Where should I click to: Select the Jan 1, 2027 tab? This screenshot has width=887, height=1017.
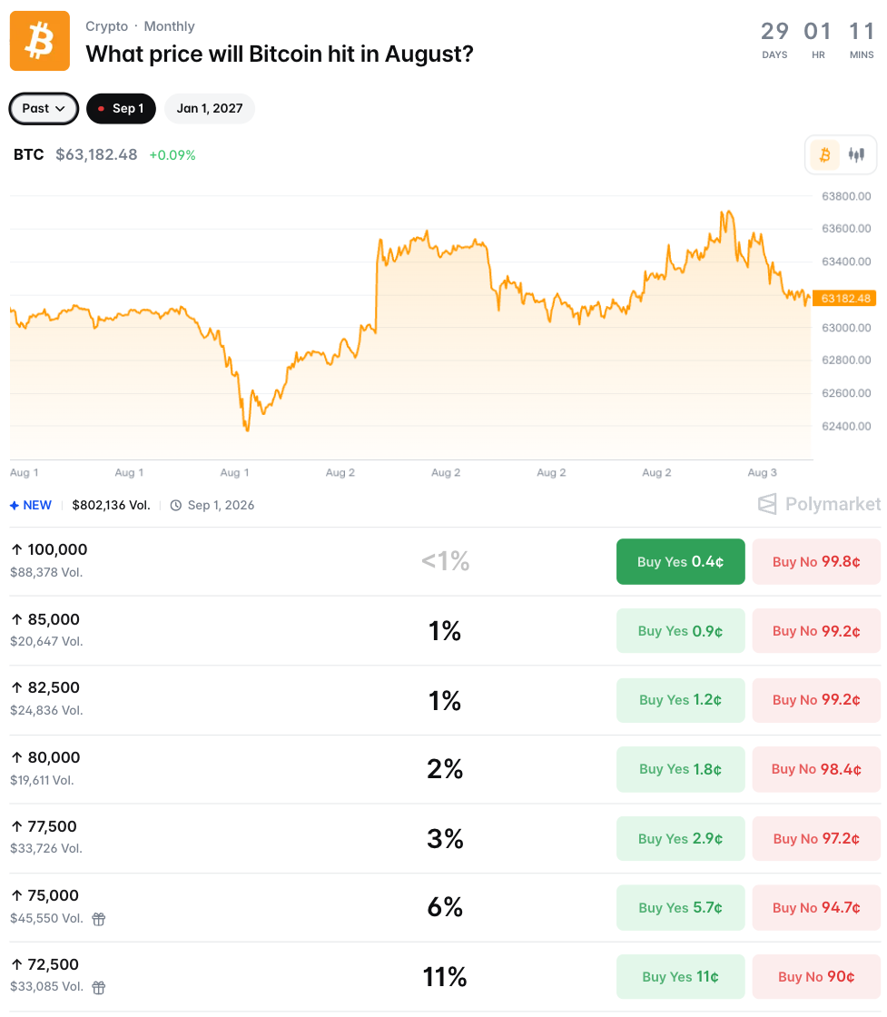210,108
